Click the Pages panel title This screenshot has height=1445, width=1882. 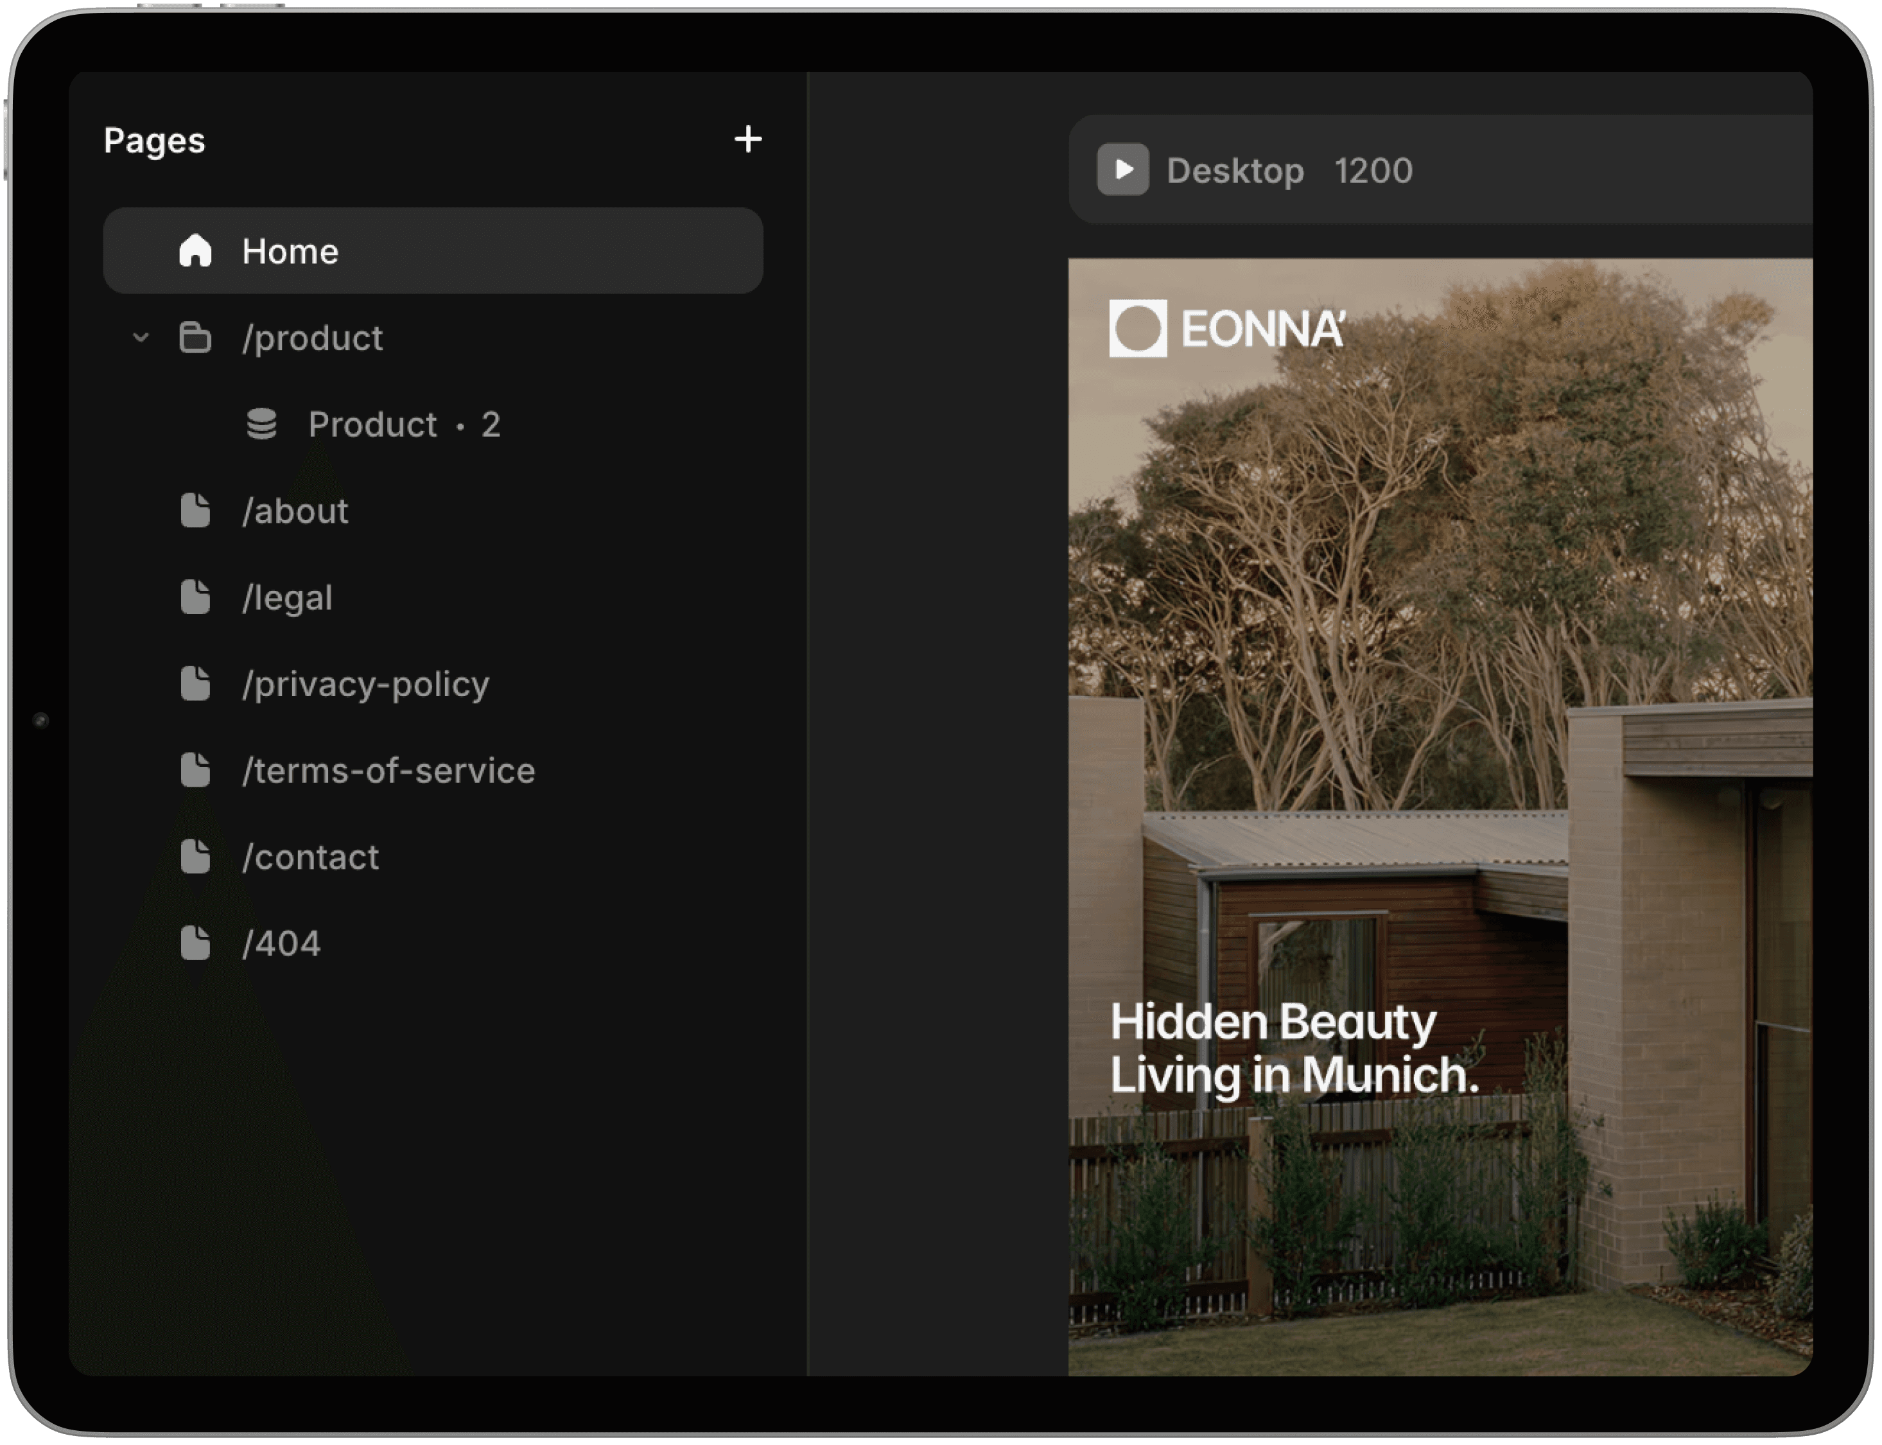pos(155,140)
